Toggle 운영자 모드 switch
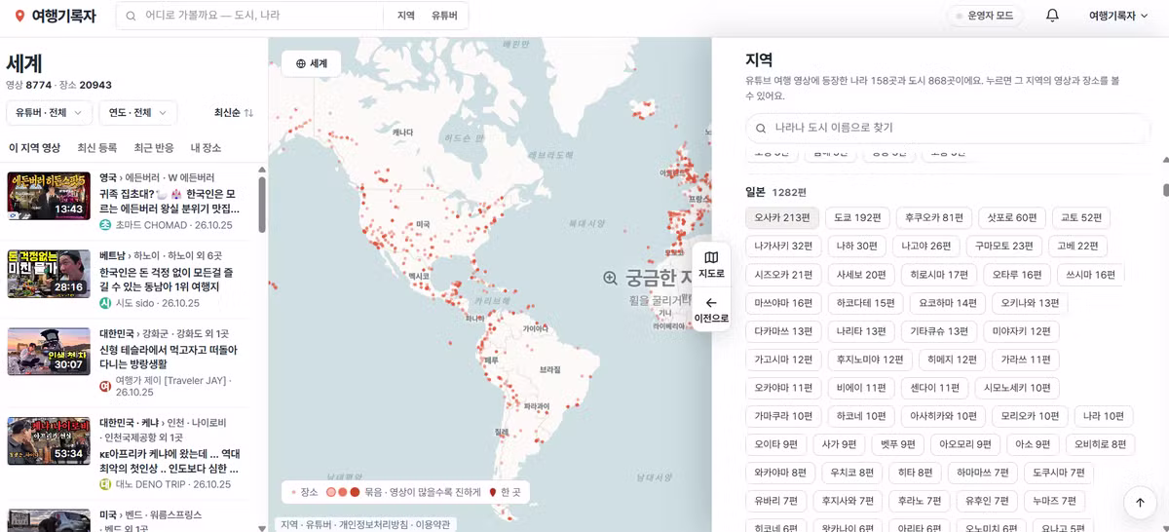 point(985,16)
